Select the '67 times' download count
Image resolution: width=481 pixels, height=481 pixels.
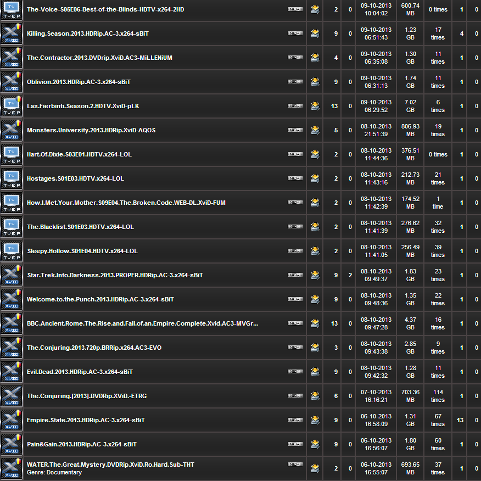coord(438,420)
